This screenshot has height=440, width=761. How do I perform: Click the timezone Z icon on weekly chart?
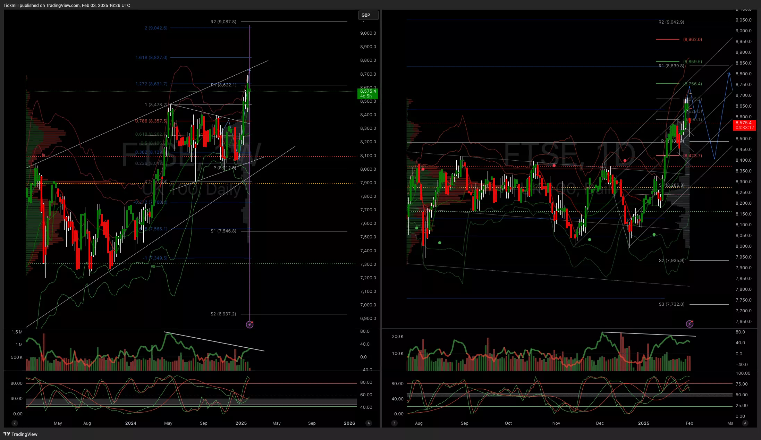tap(14, 423)
